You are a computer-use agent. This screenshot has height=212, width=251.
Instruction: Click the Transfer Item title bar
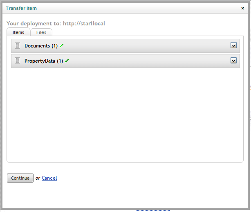click(x=125, y=8)
